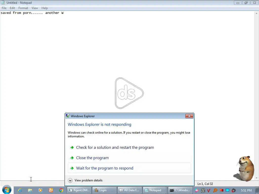The width and height of the screenshot is (259, 194).
Task: Launch Internet Explorer from taskbar
Action: pyautogui.click(x=20, y=190)
